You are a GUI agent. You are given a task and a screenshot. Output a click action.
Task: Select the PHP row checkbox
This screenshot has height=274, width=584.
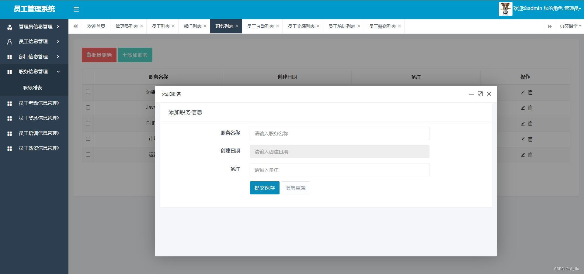[x=88, y=123]
